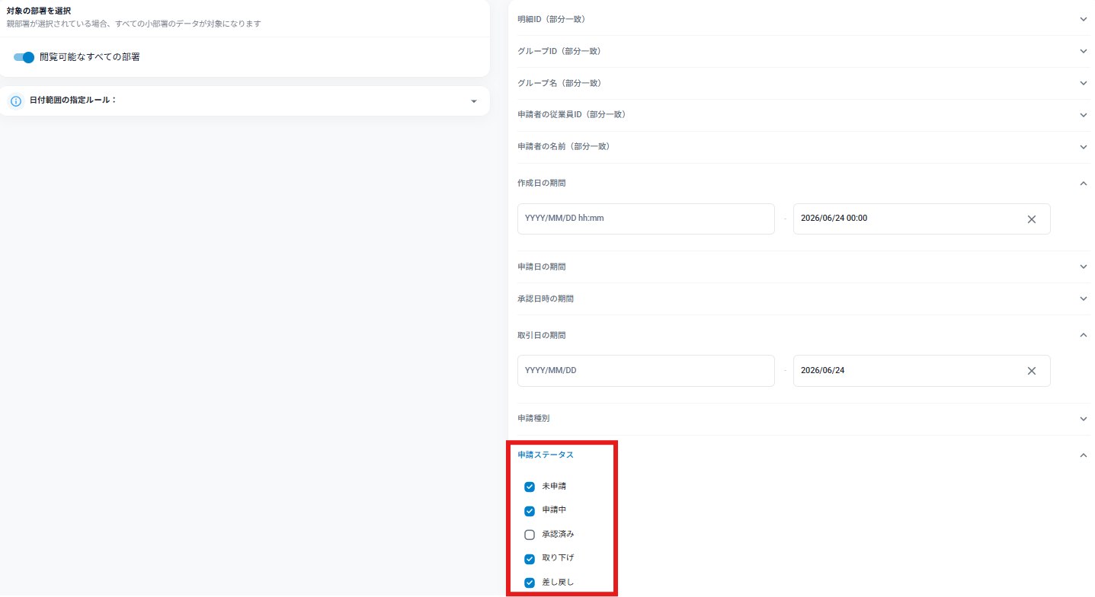Expand the 申請者の名前（部分一致）filter
Image resolution: width=1095 pixels, height=597 pixels.
(x=803, y=146)
